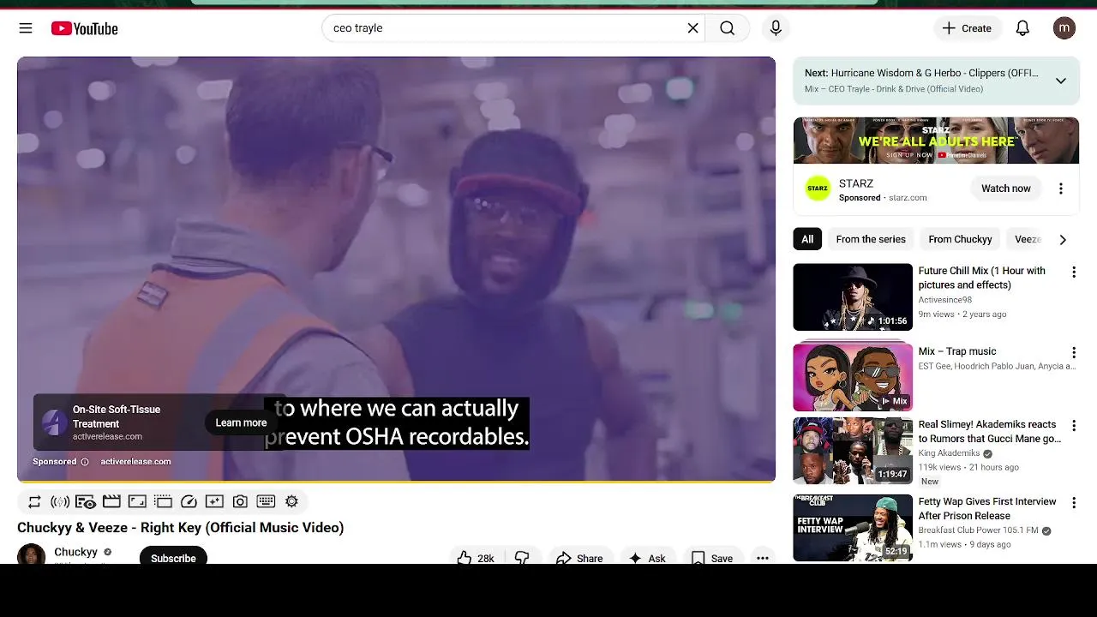
Task: Click Breakfast Club Power 105.1 FM name
Action: point(979,530)
